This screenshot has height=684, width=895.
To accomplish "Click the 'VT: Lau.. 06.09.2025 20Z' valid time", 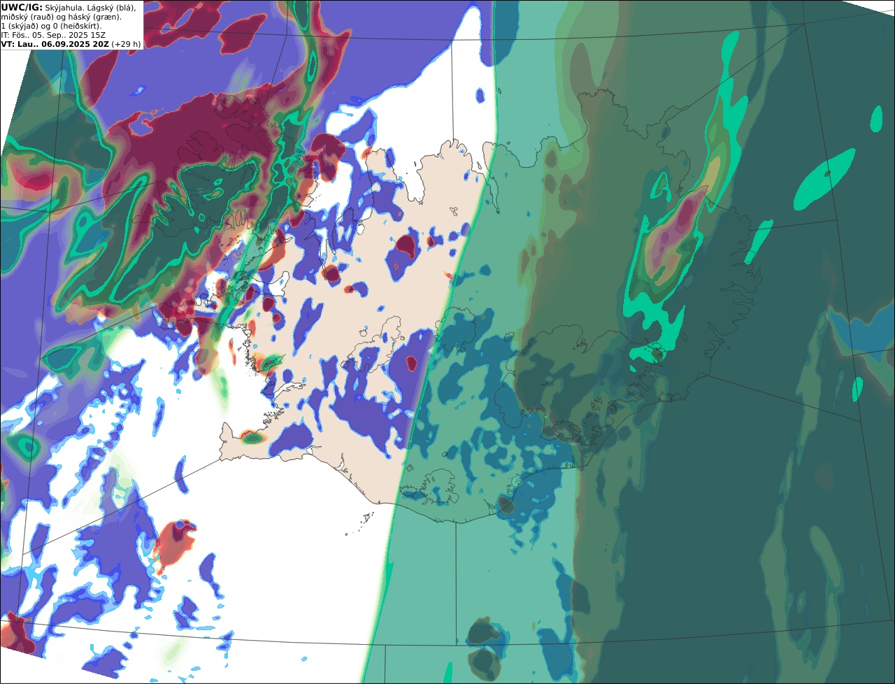I will point(55,44).
